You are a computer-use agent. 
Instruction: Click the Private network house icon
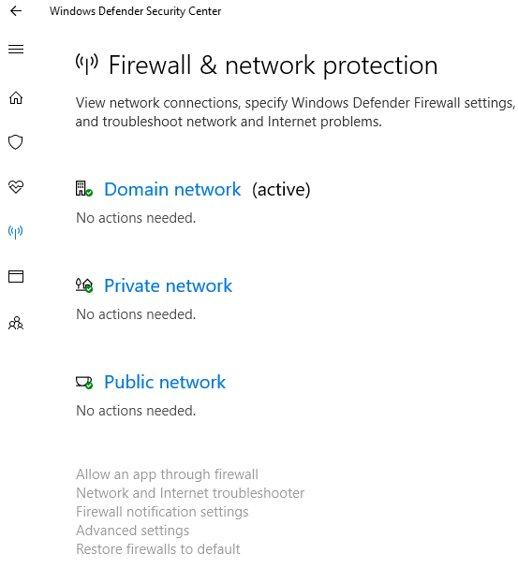click(84, 285)
